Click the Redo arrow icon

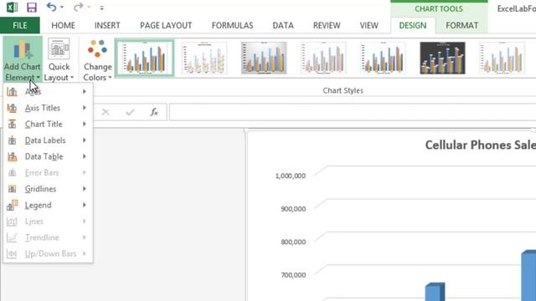(x=78, y=7)
